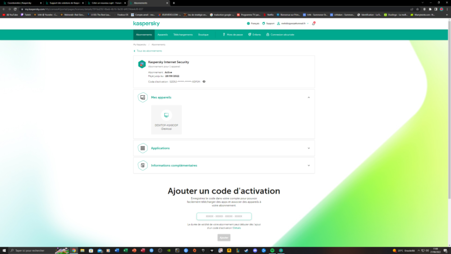Go to My Kaspersky breadcrumb
451x254 pixels.
(x=139, y=45)
